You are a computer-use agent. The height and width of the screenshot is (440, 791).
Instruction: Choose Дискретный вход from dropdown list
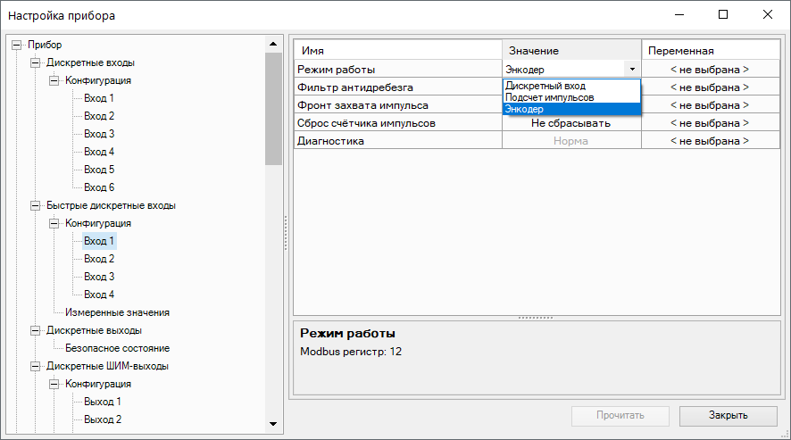click(545, 86)
